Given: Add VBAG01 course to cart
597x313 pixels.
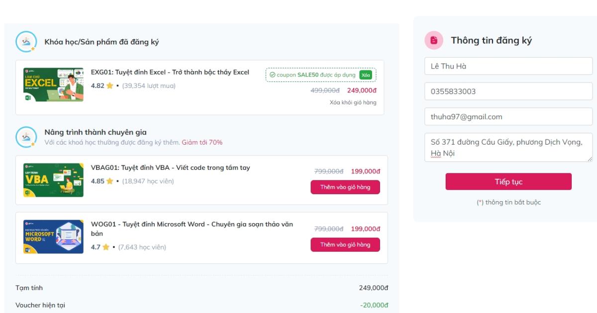Looking at the screenshot, I should pyautogui.click(x=345, y=187).
